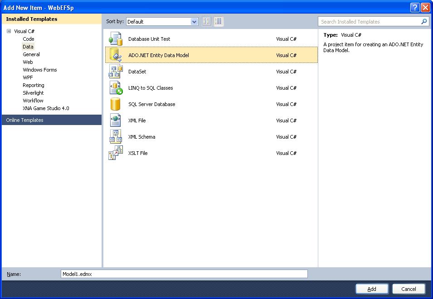Pick the LINQ to SQL Classes icon

(x=116, y=88)
